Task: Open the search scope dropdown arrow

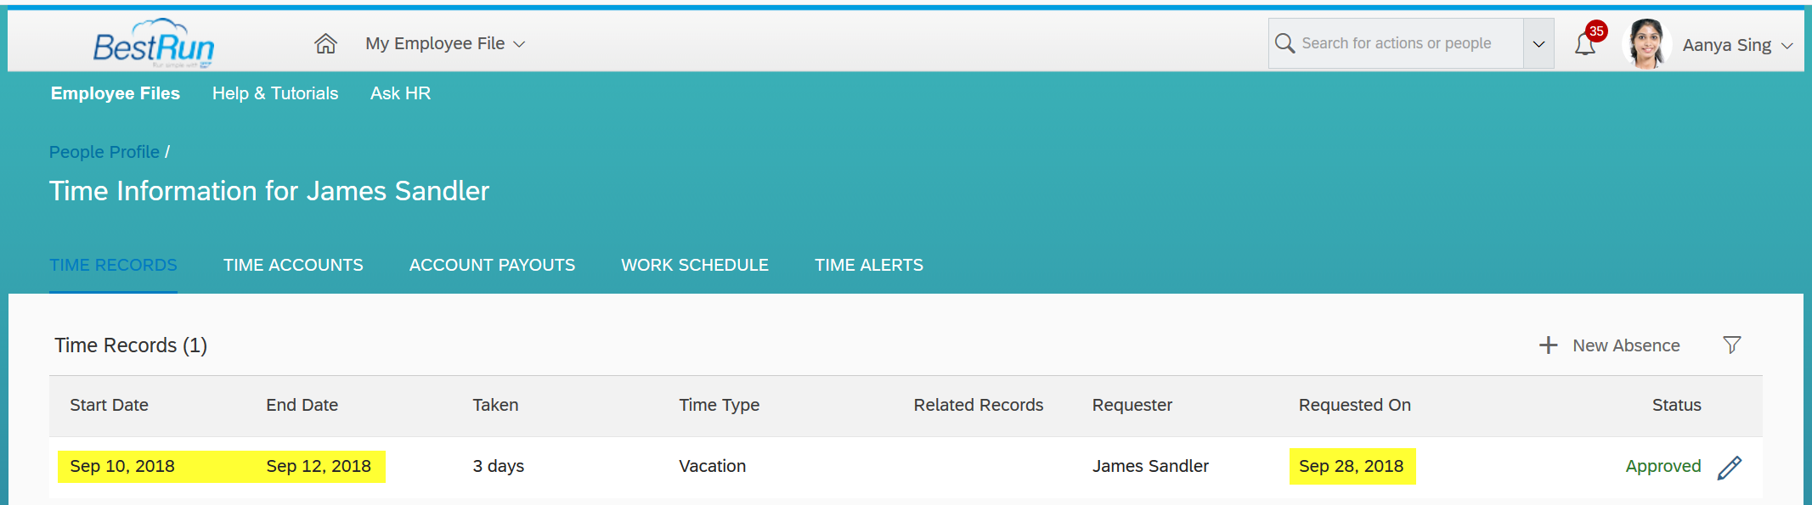Action: (x=1538, y=44)
